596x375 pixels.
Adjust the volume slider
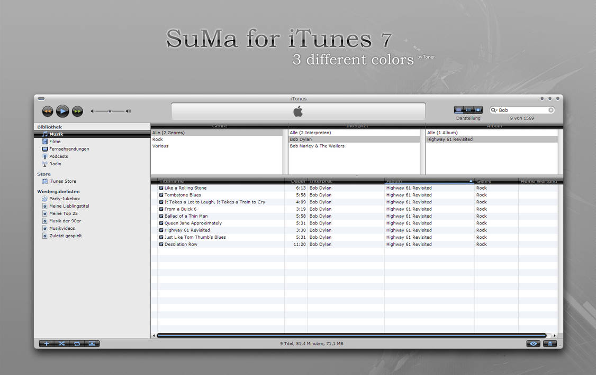pos(109,111)
